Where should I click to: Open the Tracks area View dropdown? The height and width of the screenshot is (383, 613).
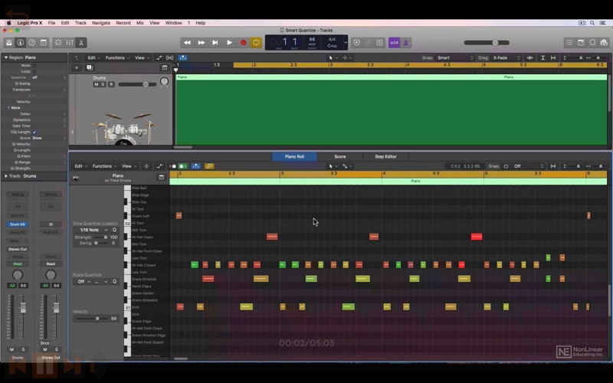click(142, 58)
